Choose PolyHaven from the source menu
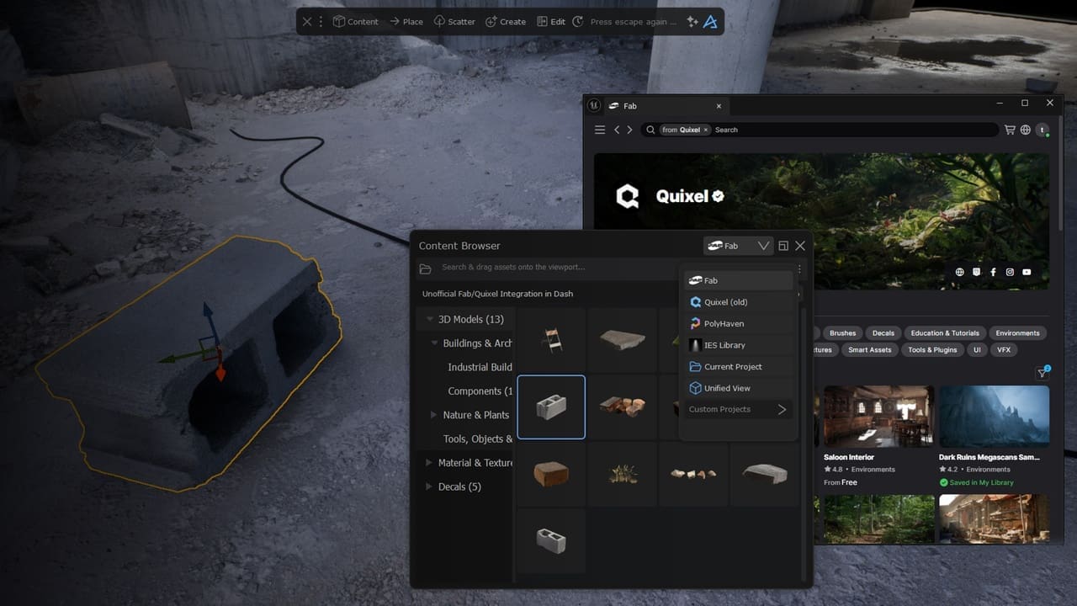 point(737,323)
